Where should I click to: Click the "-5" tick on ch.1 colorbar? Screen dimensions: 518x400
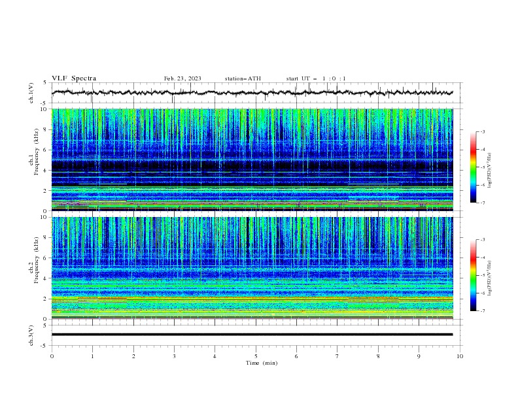click(482, 167)
